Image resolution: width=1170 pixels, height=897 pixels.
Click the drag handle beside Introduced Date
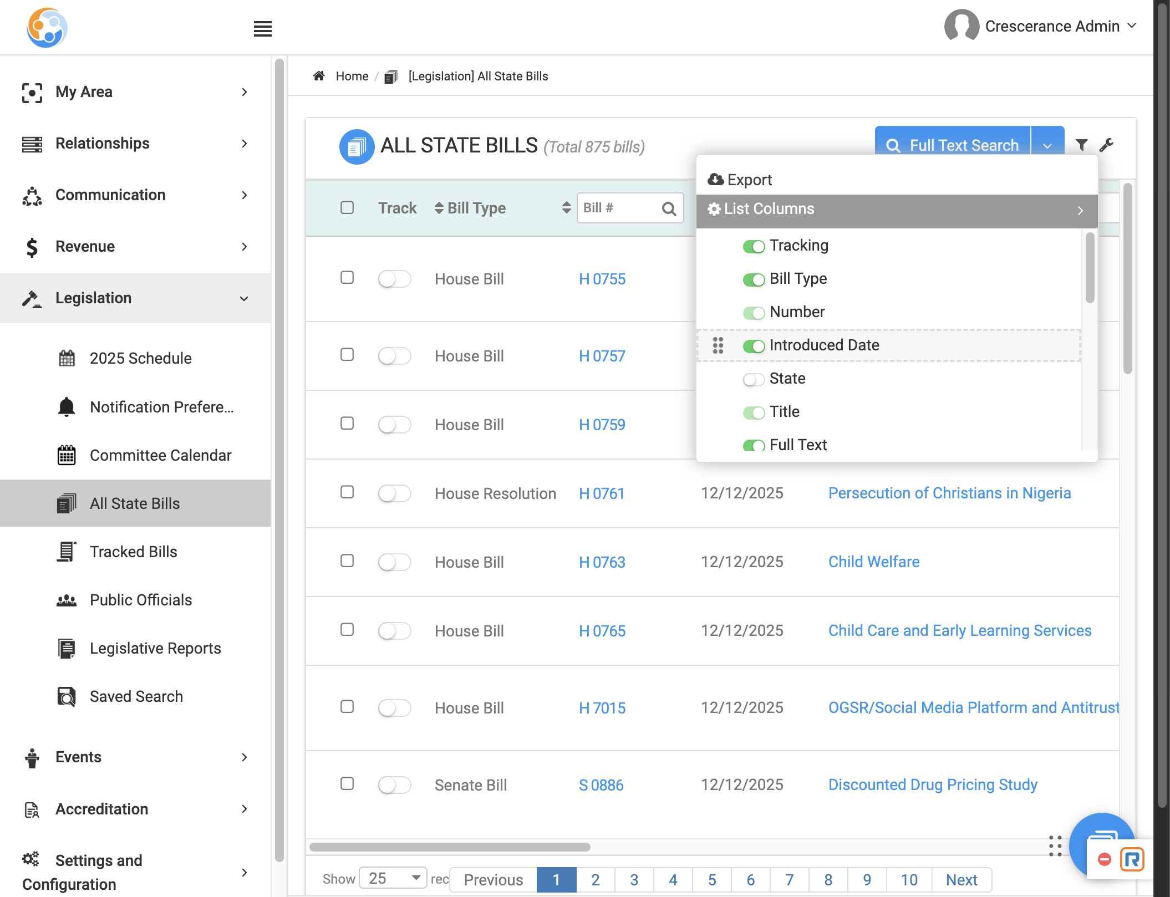[x=718, y=345]
